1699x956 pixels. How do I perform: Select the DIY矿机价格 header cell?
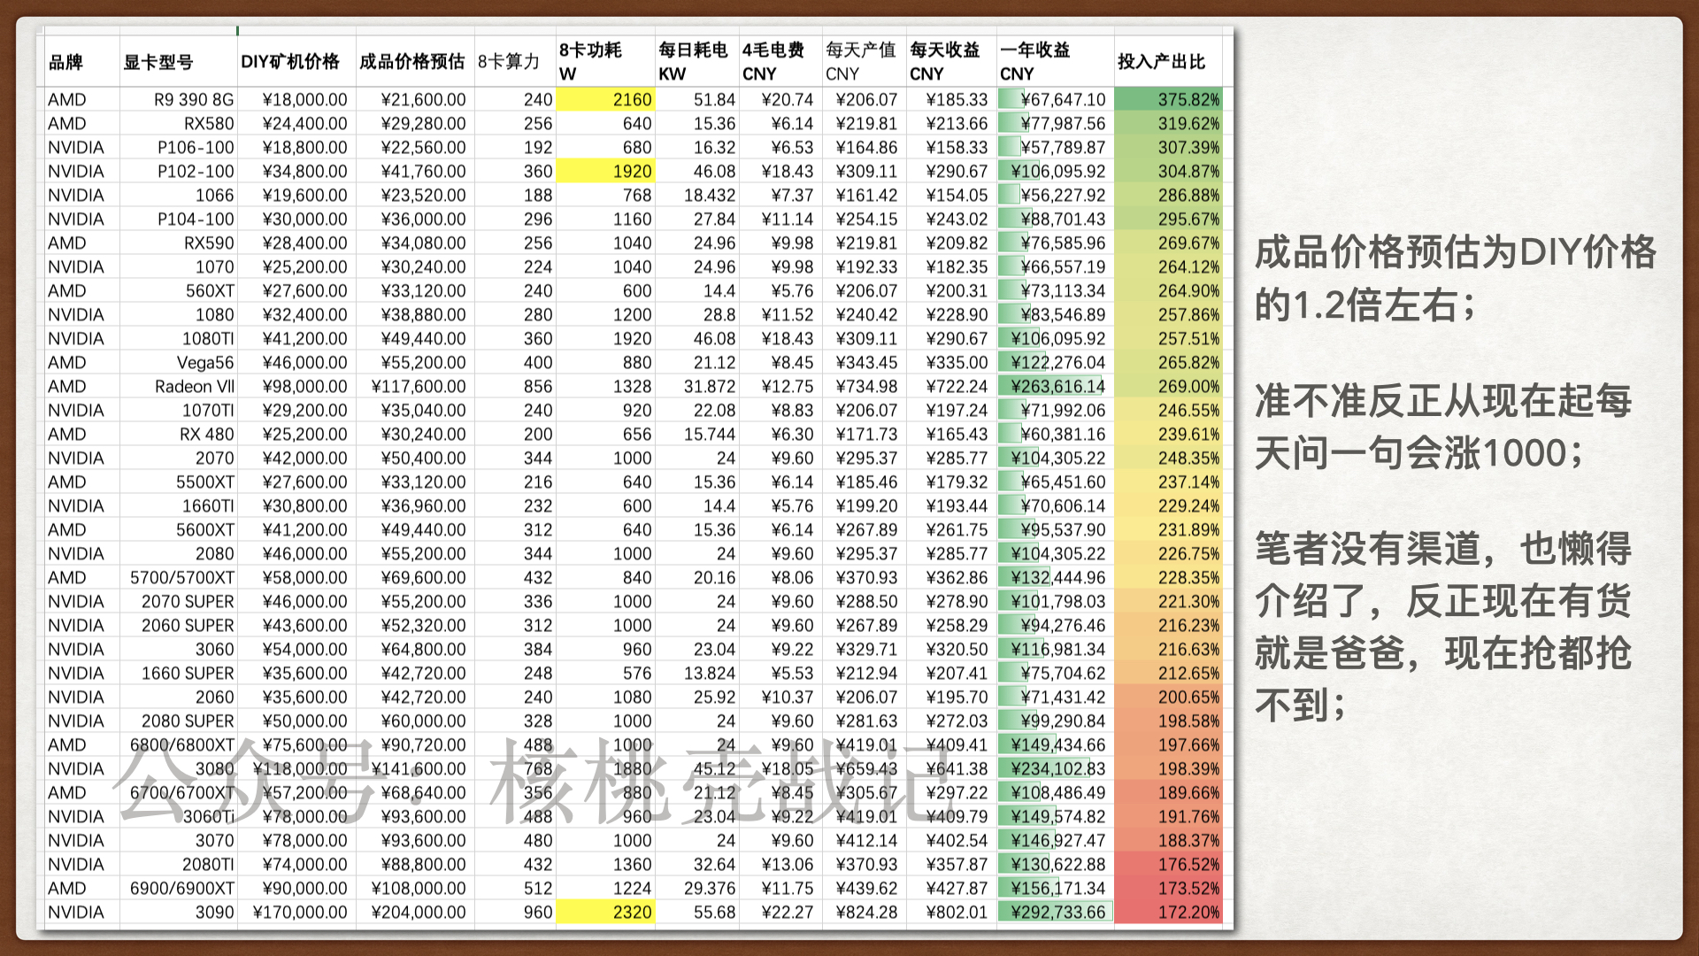point(290,62)
